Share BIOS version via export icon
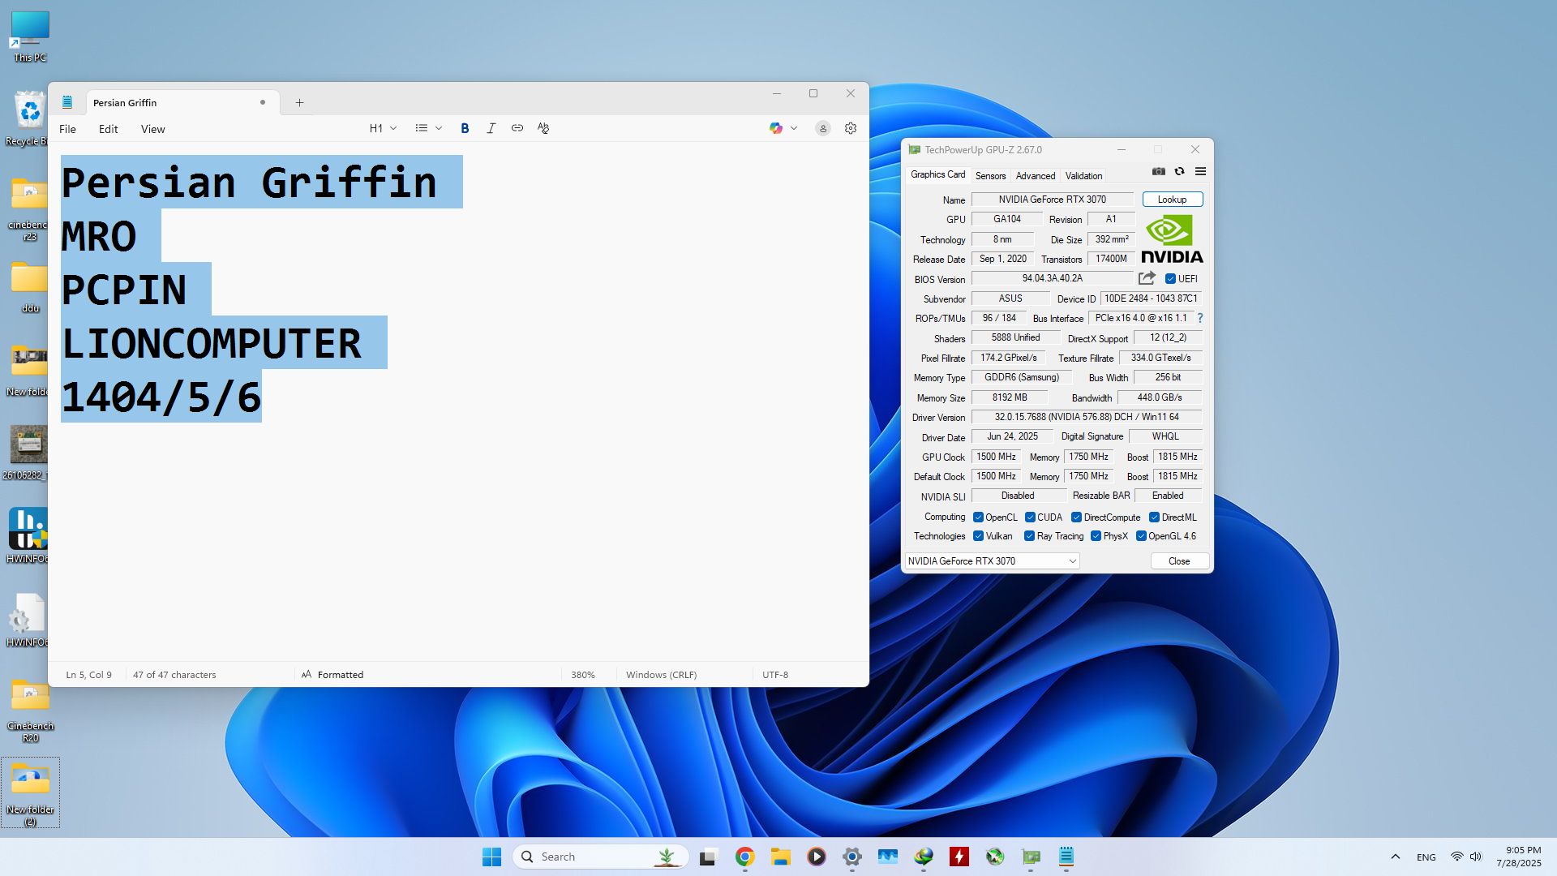Screen dimensions: 1557x876 tap(1147, 278)
